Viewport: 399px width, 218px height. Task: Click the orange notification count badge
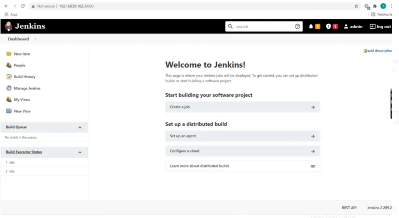(x=318, y=26)
